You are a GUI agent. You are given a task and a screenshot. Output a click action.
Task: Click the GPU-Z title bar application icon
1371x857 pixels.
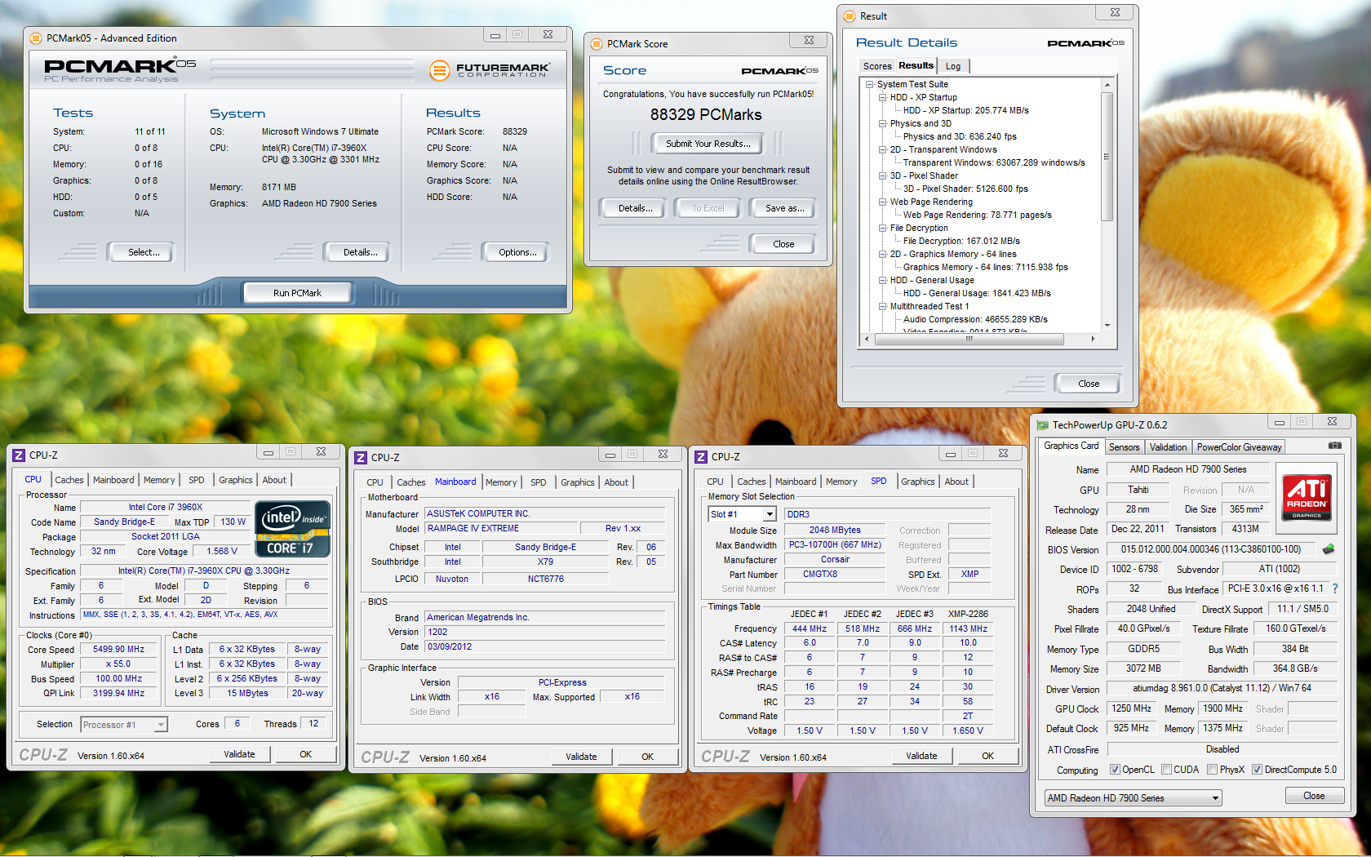(1042, 425)
